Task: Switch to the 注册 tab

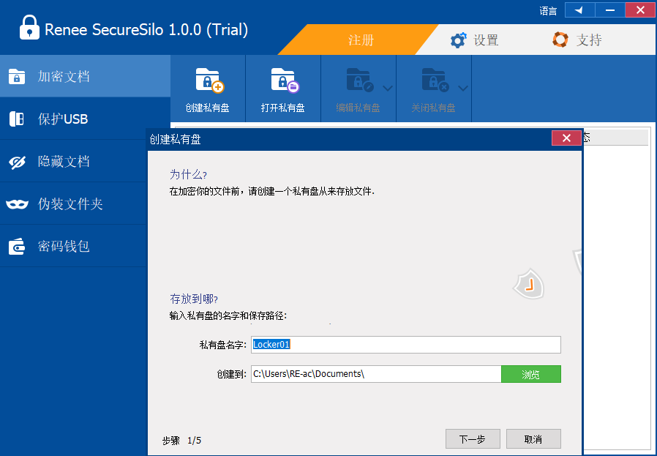Action: [x=361, y=40]
